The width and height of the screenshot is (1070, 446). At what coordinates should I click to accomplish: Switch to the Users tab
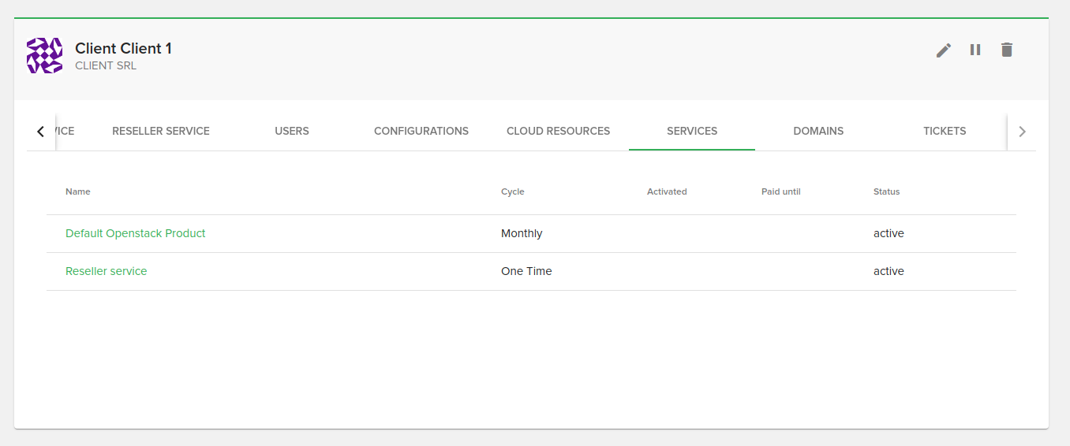(292, 131)
